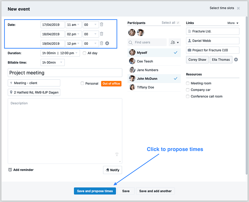Click the lightning icon in Meeting - client
The image size is (249, 202).
coord(11,83)
